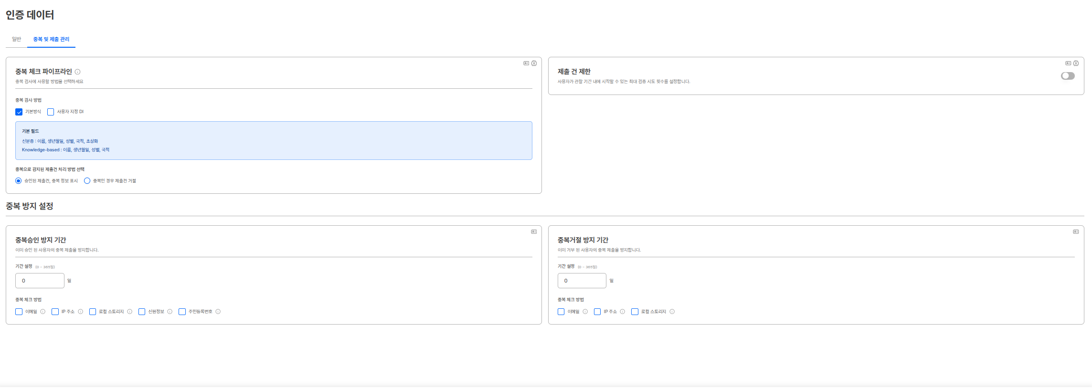1092x389 pixels.
Task: Uncheck the 기본방식 checkbox
Action: pos(19,112)
